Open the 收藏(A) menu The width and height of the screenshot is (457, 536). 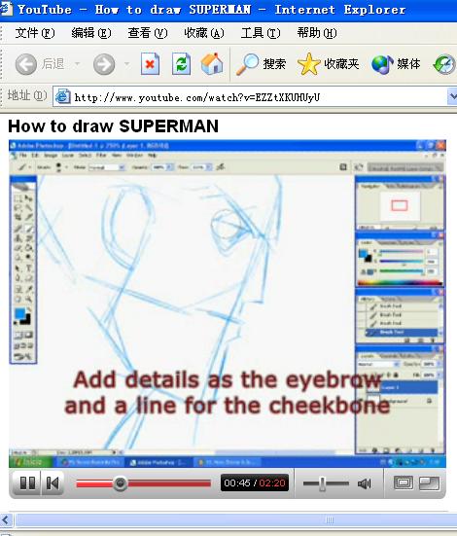pyautogui.click(x=204, y=33)
